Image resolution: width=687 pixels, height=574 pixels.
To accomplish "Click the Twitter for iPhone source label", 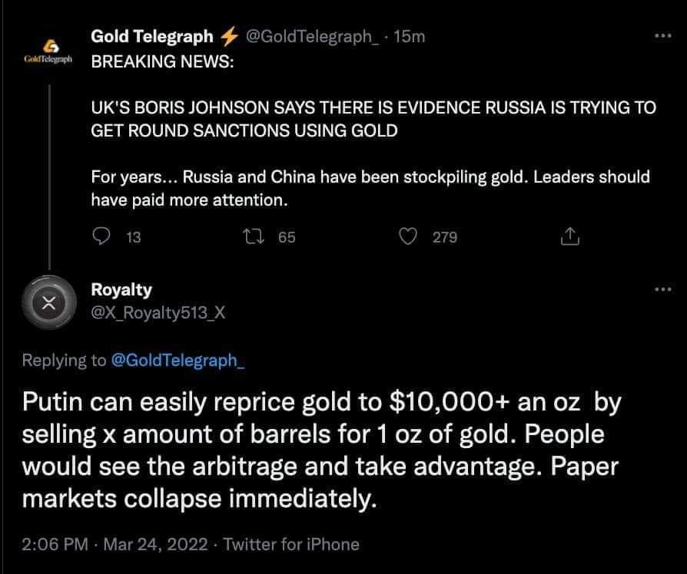I will point(291,544).
